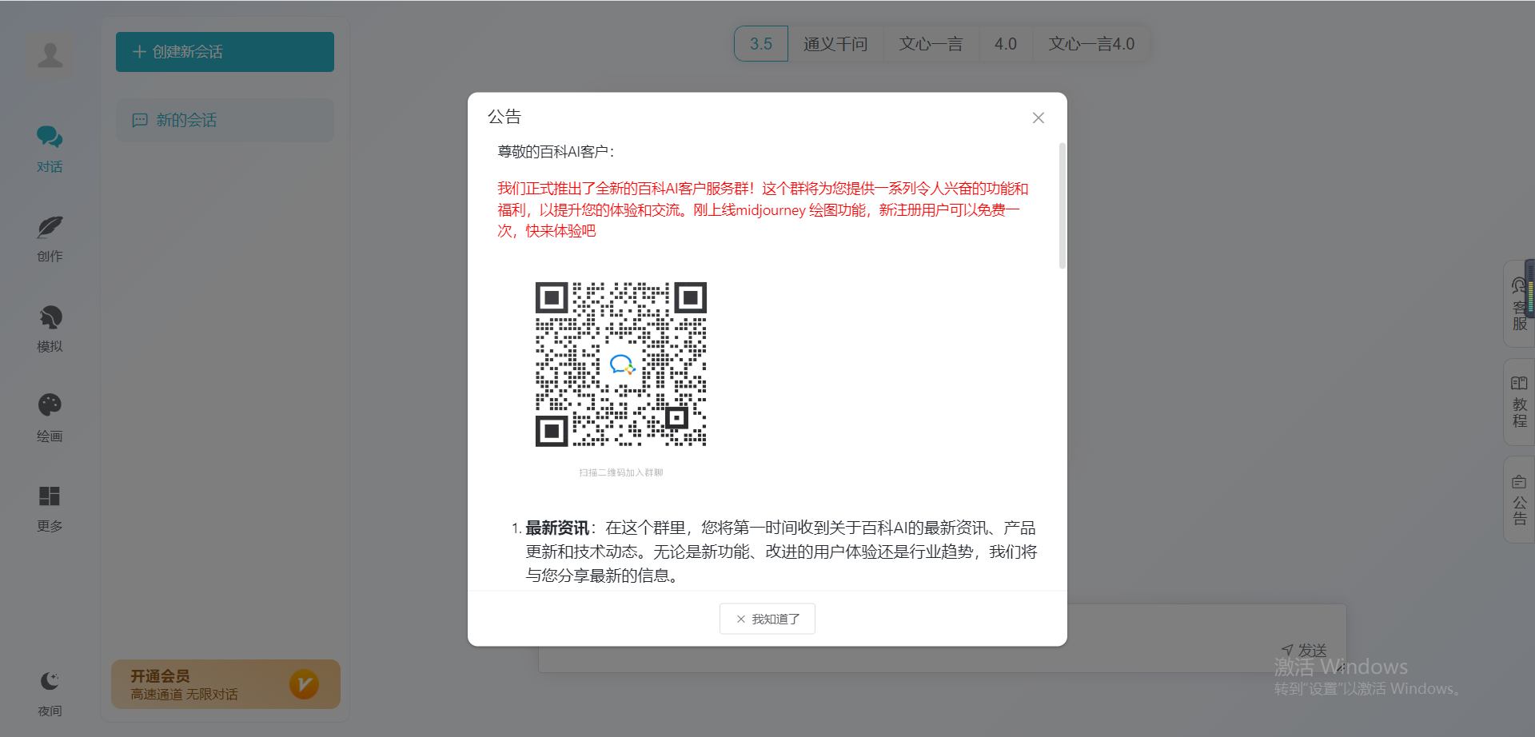Open the 公告 announcement side panel
This screenshot has height=737, width=1535.
pyautogui.click(x=1519, y=500)
